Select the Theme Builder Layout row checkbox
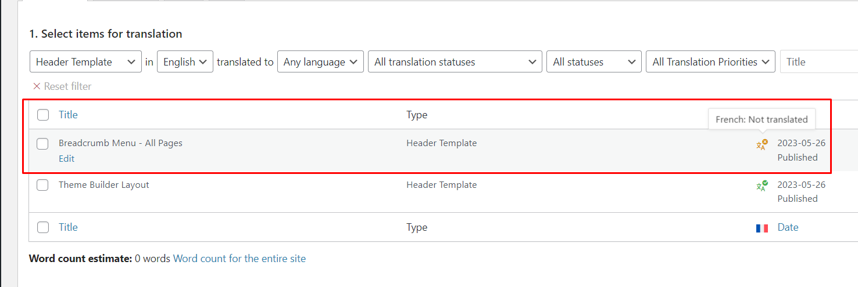858x287 pixels. coord(42,185)
